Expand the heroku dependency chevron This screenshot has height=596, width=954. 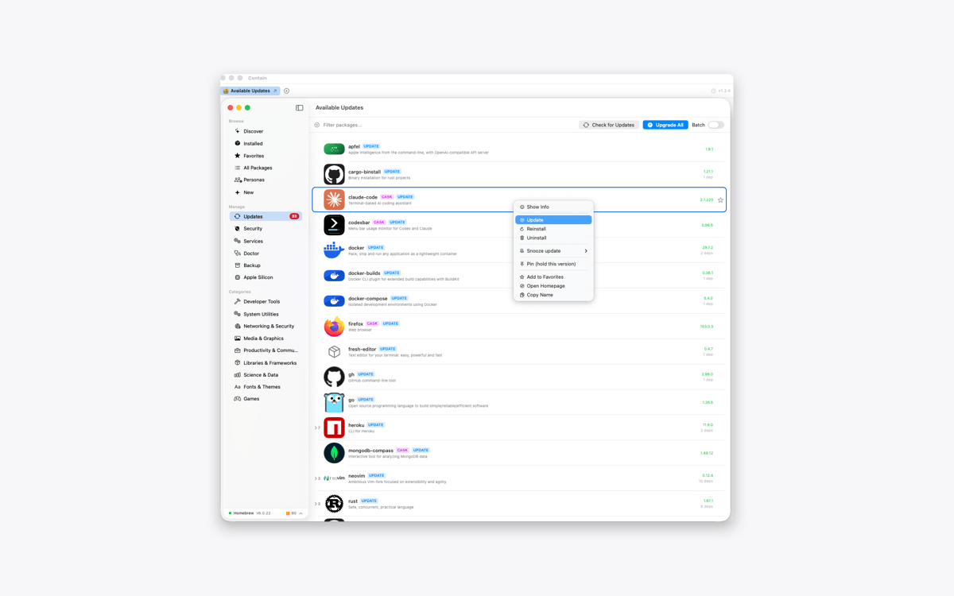[x=317, y=428]
